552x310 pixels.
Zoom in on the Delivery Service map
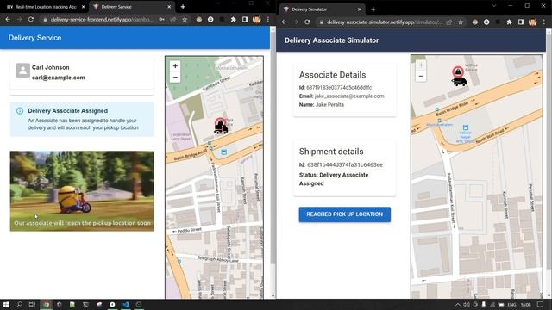[x=175, y=66]
